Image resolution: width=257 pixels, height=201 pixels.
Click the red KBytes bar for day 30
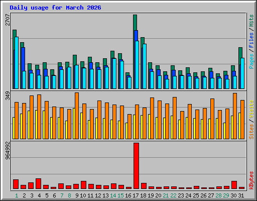(x=234, y=185)
